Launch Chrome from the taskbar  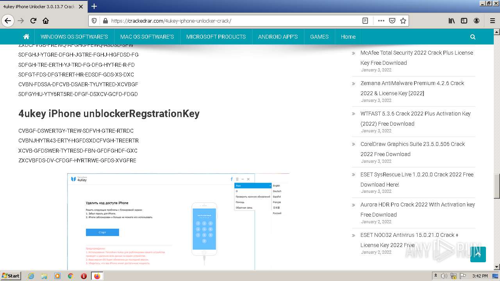pyautogui.click(x=70, y=276)
